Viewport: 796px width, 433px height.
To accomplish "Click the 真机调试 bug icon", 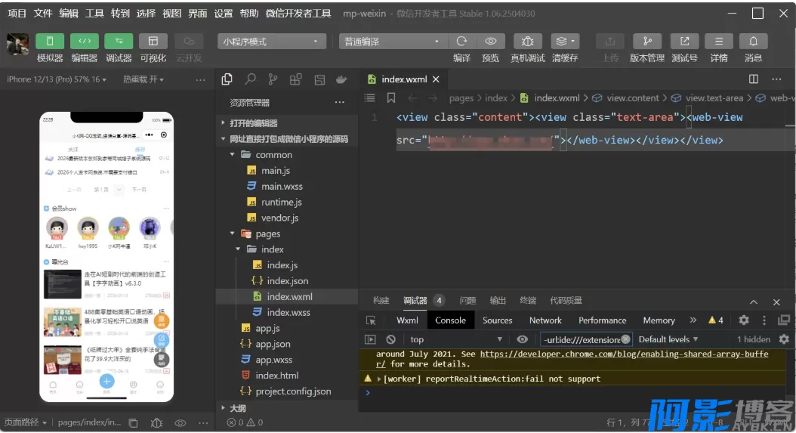I will (528, 42).
